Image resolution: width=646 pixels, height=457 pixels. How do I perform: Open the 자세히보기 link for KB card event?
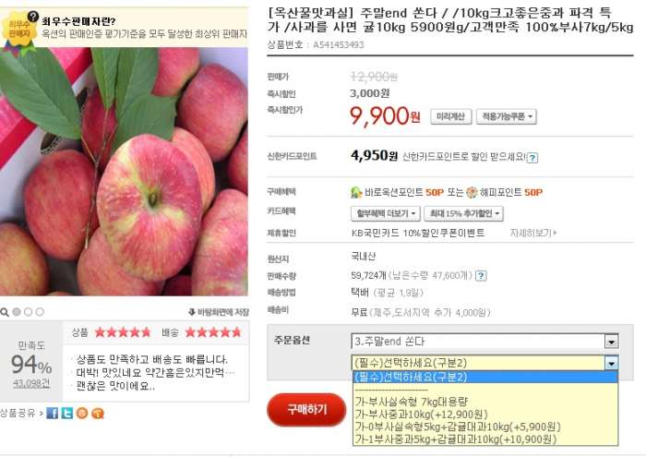(x=533, y=233)
